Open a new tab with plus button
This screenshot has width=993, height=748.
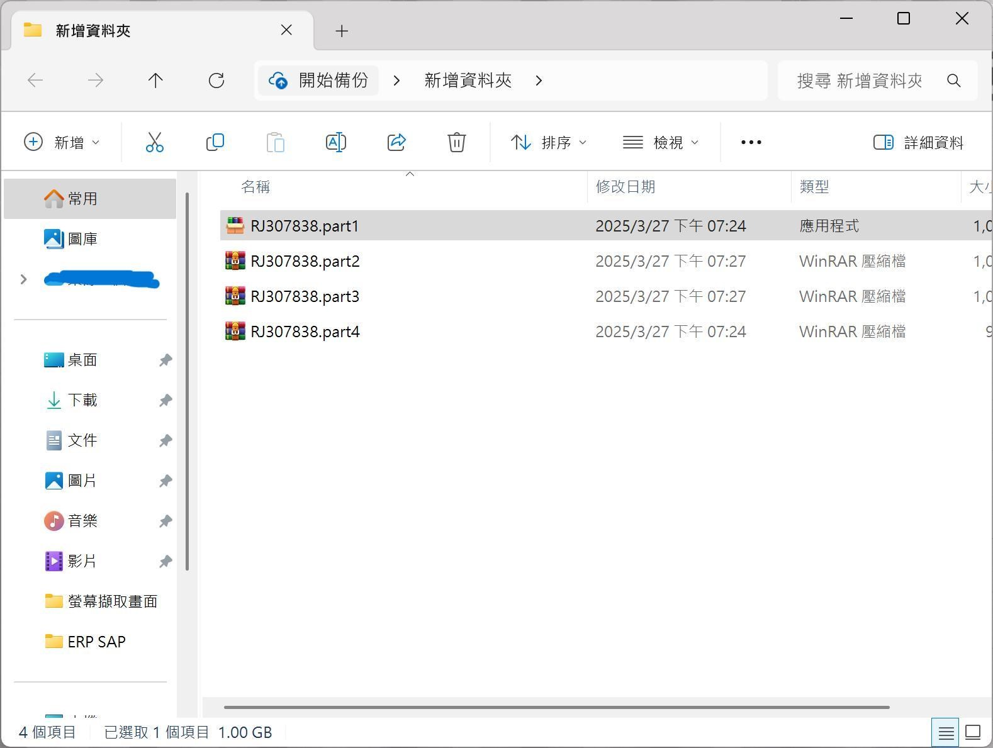(342, 31)
